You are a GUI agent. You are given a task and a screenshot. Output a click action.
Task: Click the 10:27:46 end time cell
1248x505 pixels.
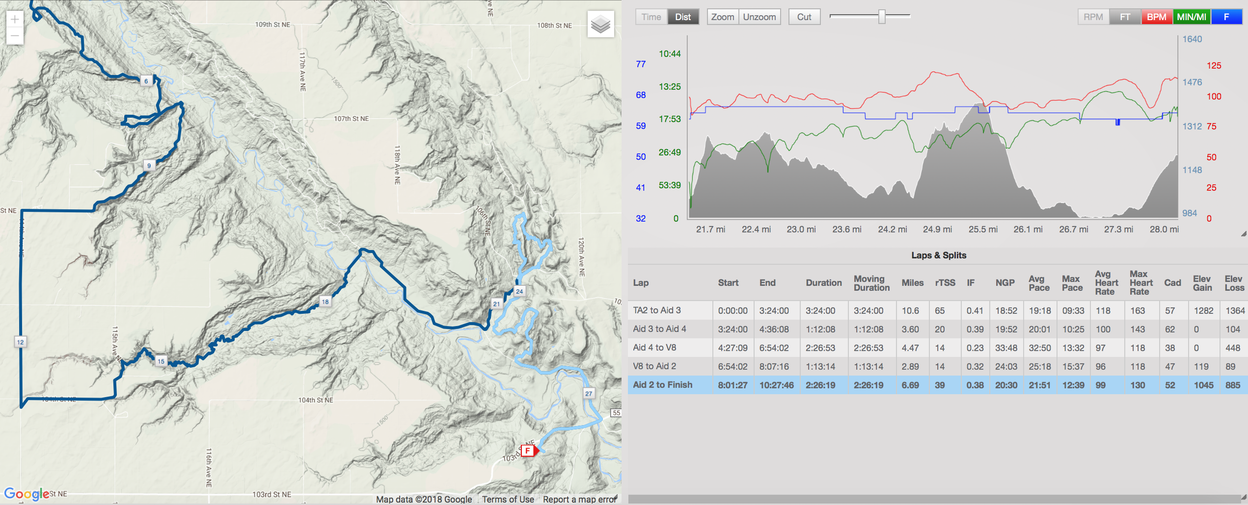[x=776, y=385]
